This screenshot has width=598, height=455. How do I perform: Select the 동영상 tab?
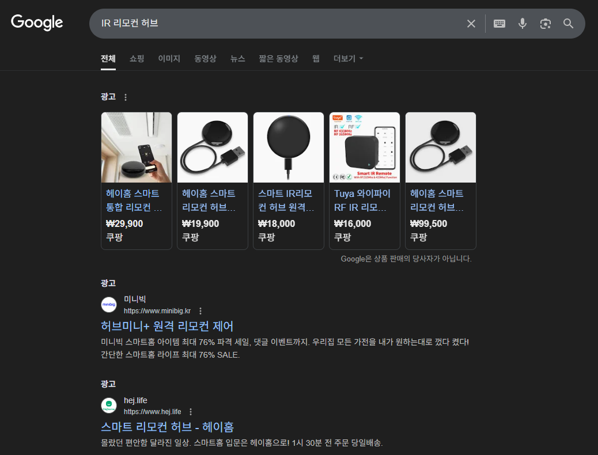[x=205, y=58]
